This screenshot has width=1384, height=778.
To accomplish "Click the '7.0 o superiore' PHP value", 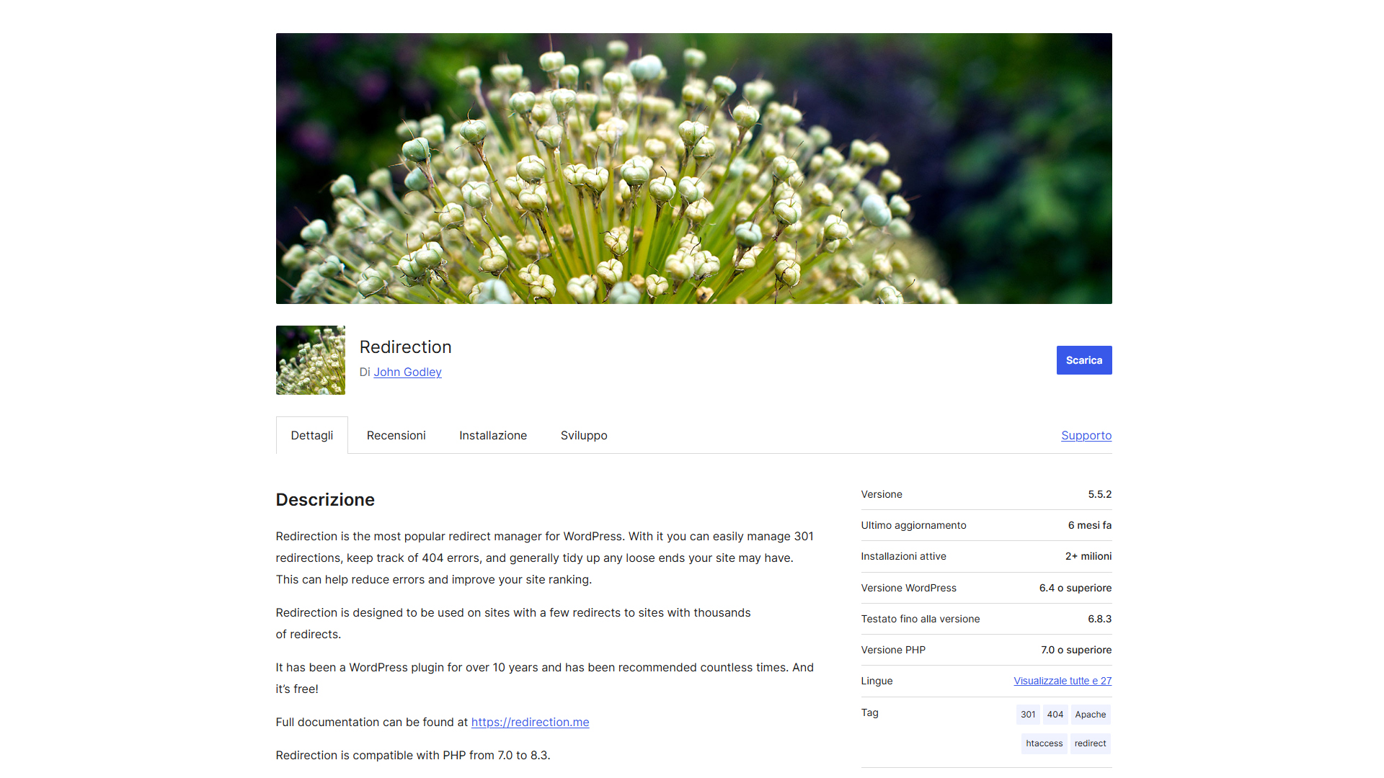I will [1076, 650].
